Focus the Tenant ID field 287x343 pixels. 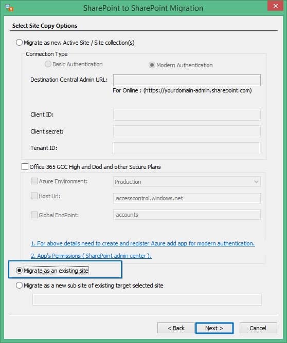tap(186, 148)
